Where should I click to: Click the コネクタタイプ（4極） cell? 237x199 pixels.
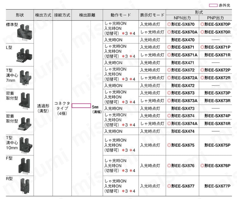[x=62, y=108]
